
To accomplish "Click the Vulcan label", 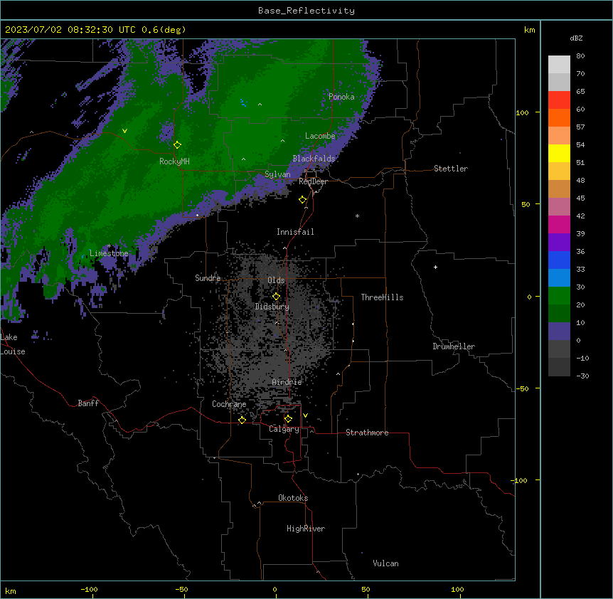I will tap(385, 563).
